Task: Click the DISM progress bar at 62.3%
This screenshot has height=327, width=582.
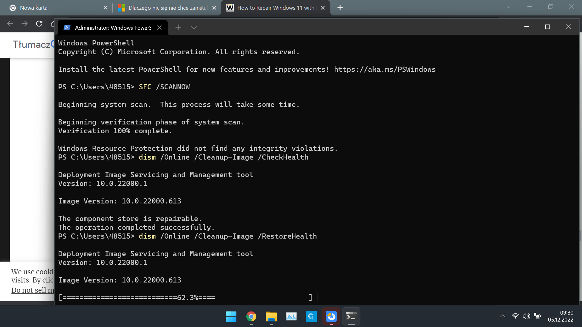Action: point(185,298)
